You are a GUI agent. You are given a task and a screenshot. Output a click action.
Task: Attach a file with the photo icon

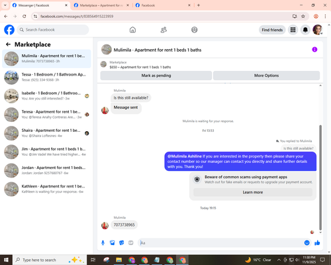[x=113, y=243]
